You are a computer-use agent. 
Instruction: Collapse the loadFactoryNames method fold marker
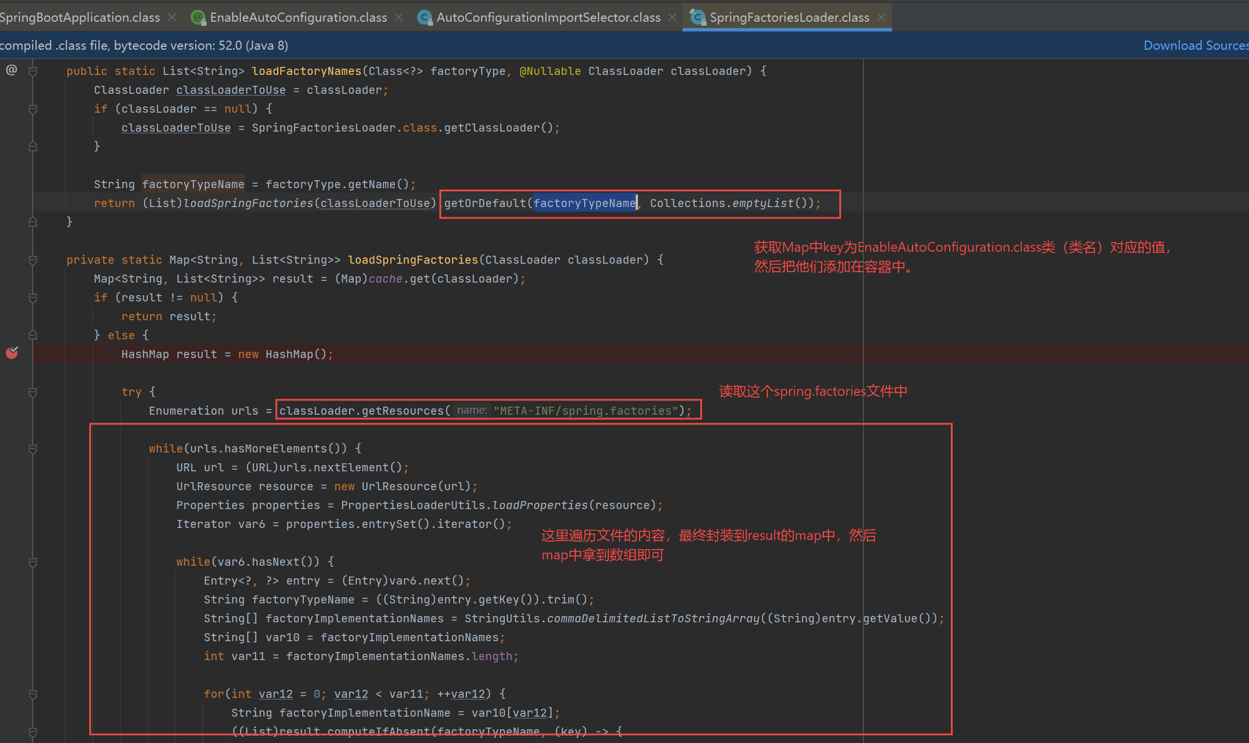33,71
